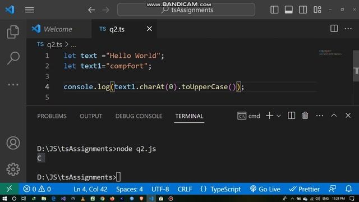This screenshot has height=202, width=359.
Task: Switch to the DEBUG CONSOLE panel tab
Action: click(x=139, y=116)
